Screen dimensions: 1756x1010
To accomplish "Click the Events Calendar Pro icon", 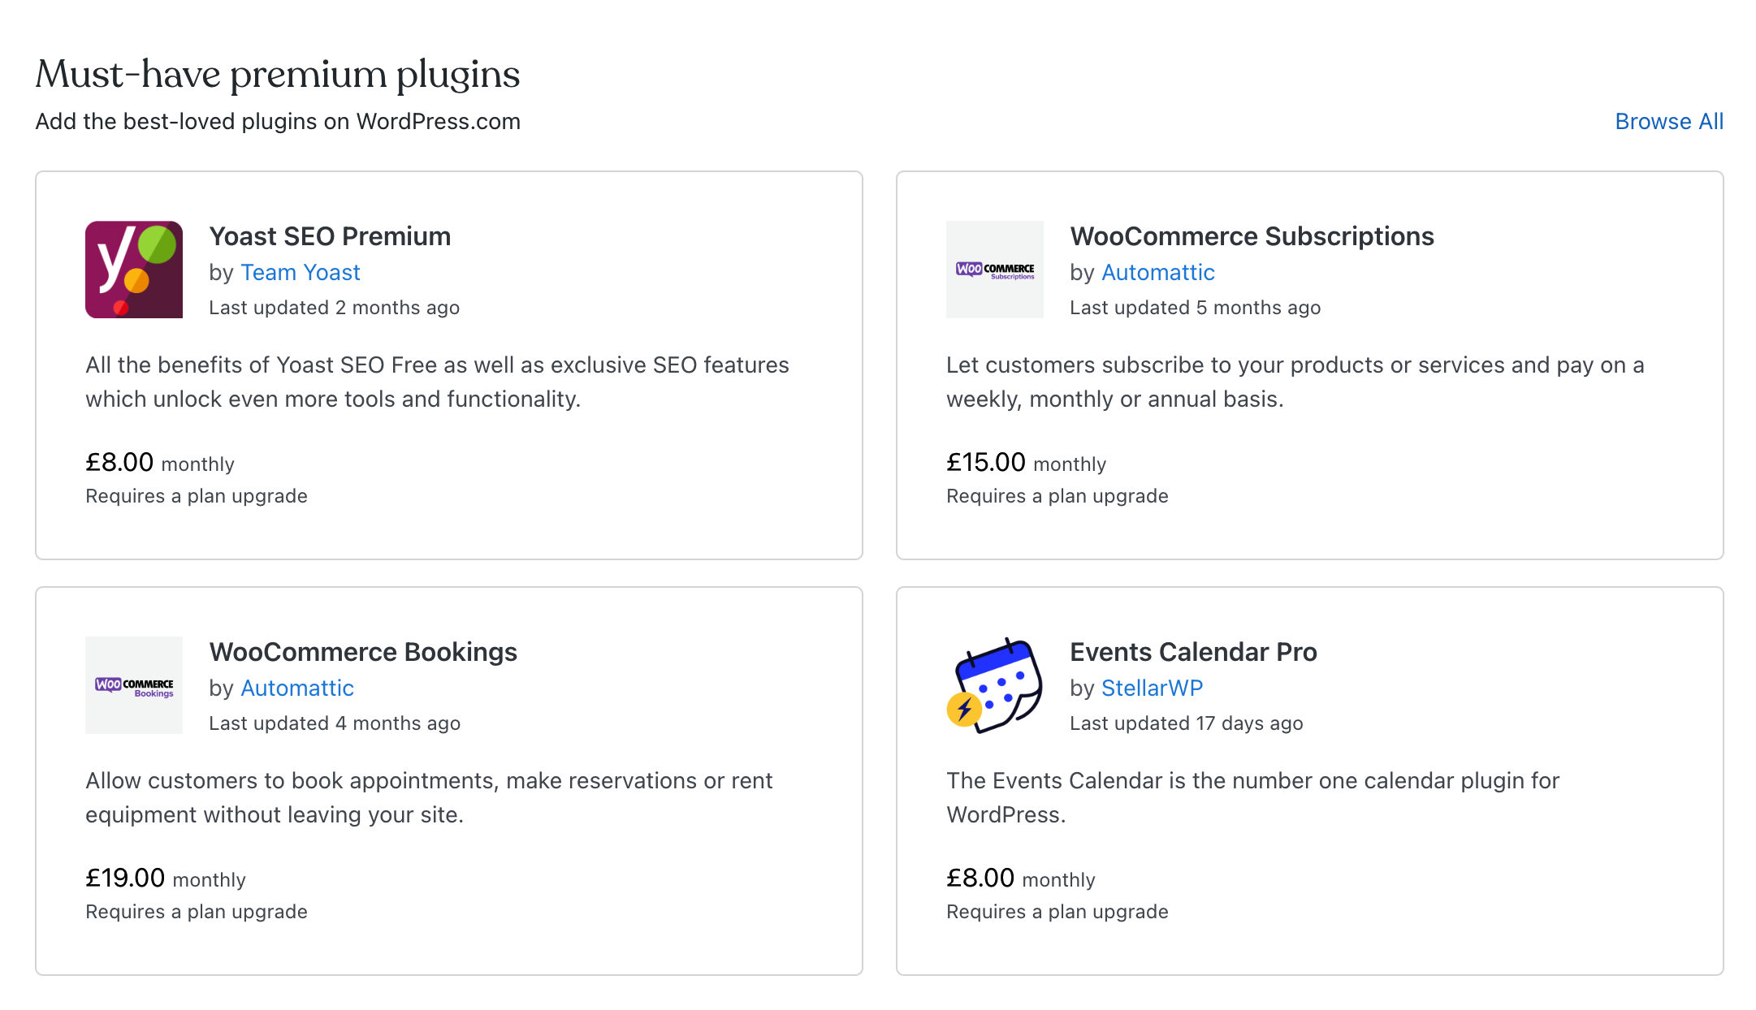I will coord(994,685).
